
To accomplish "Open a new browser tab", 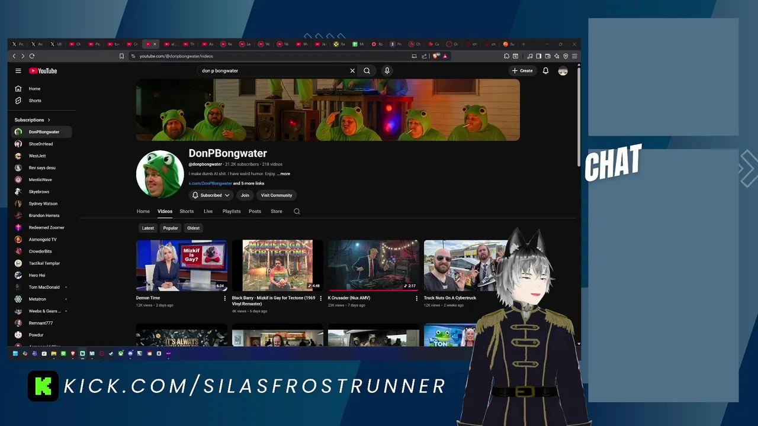I will tap(523, 44).
